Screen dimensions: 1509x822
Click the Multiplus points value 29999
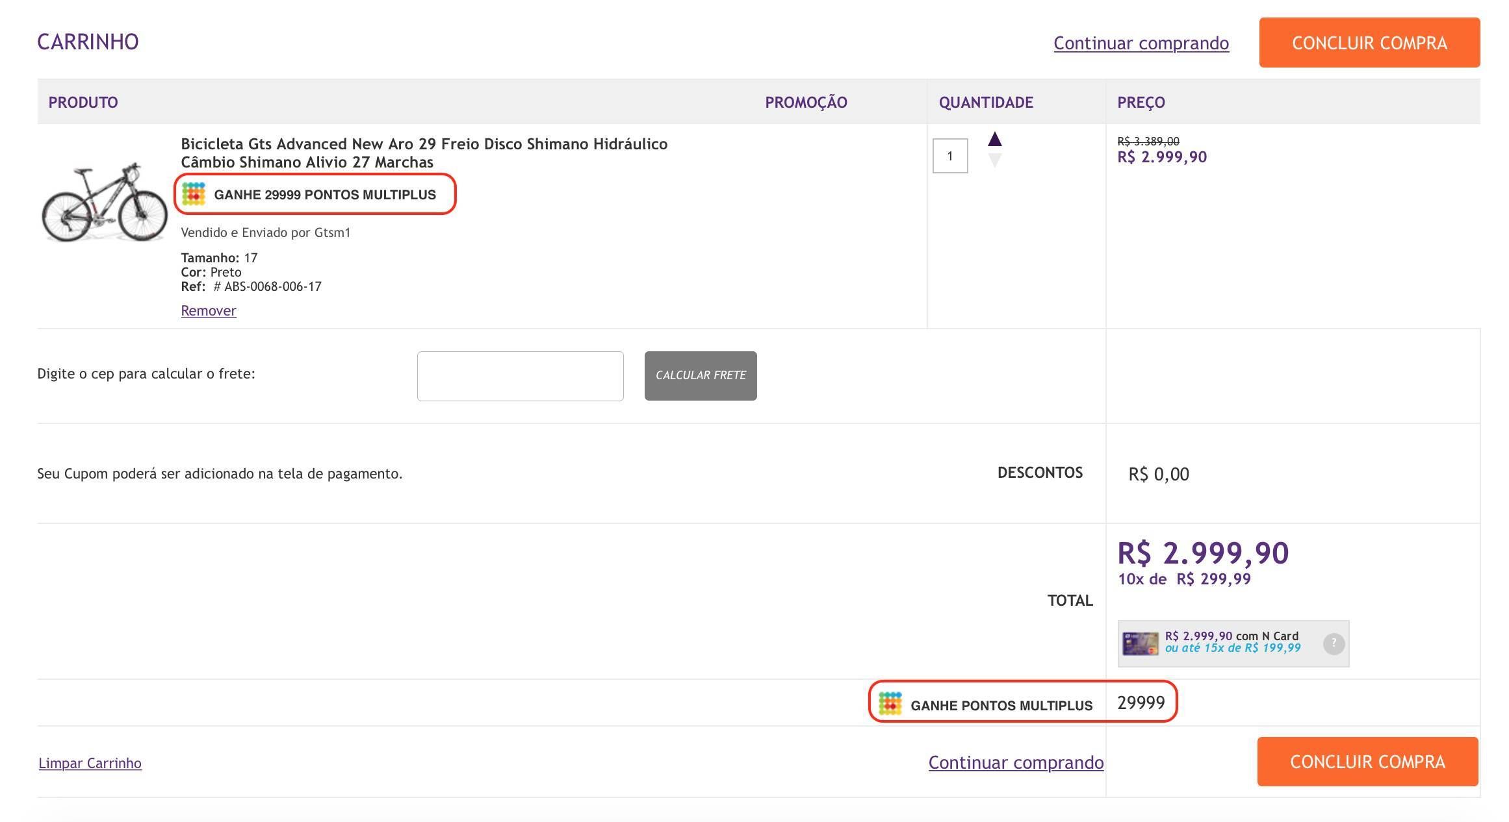pos(1141,703)
